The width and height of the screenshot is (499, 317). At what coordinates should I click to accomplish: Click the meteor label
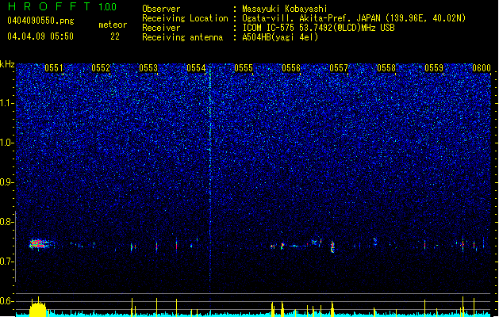pyautogui.click(x=113, y=25)
